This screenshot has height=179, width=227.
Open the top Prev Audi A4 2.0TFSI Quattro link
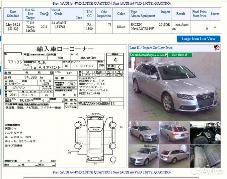pos(82,3)
